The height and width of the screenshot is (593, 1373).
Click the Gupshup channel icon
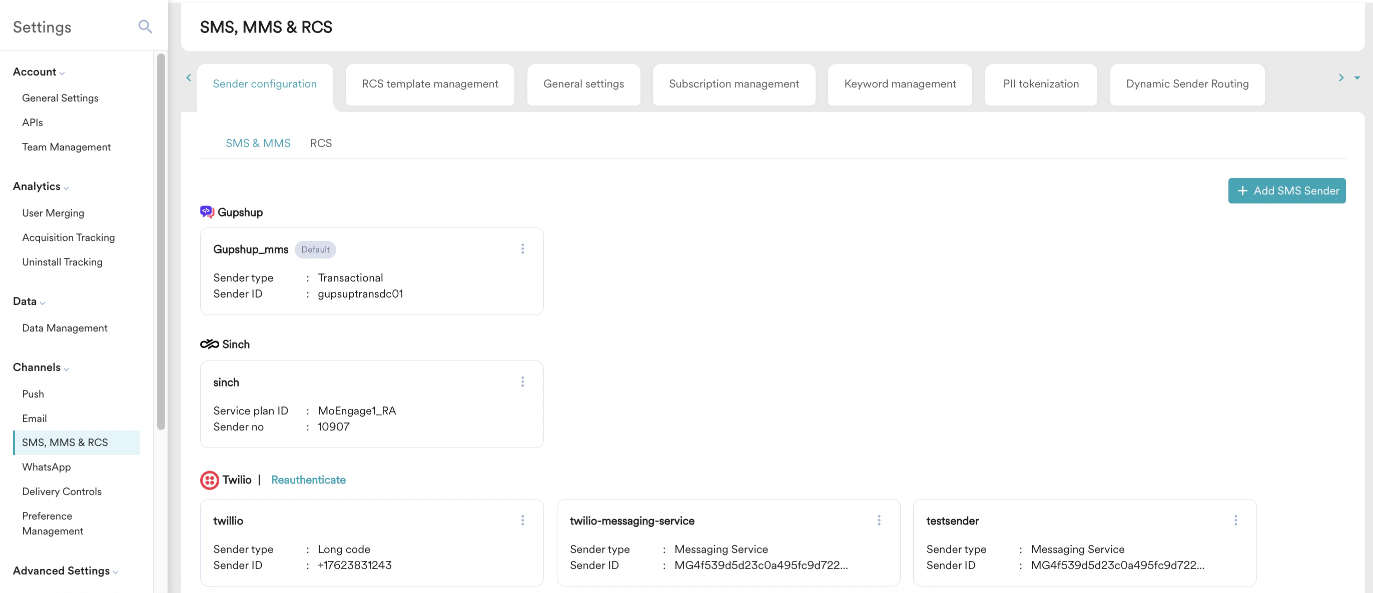[x=206, y=211]
